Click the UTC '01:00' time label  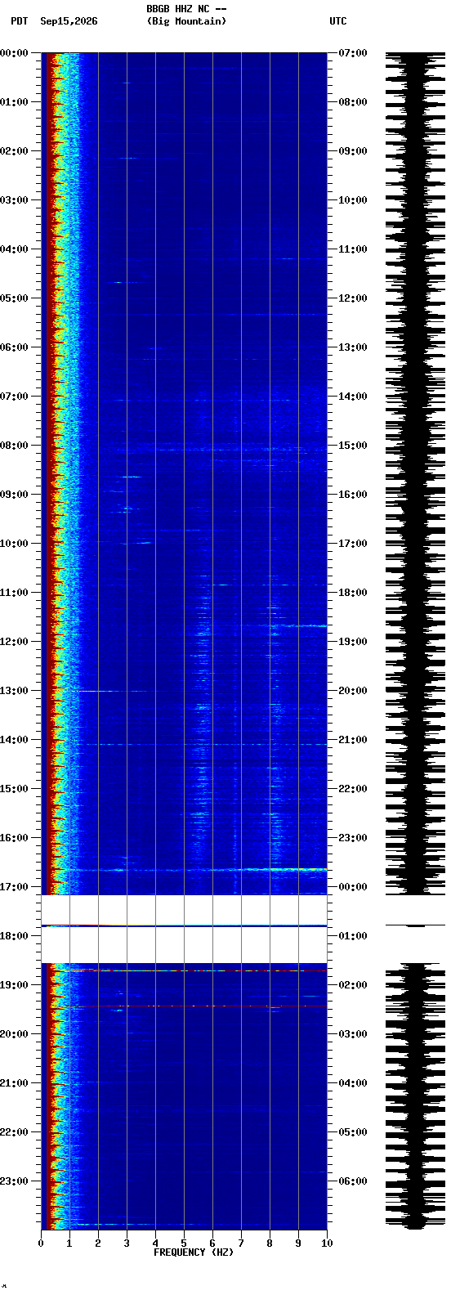(x=352, y=936)
